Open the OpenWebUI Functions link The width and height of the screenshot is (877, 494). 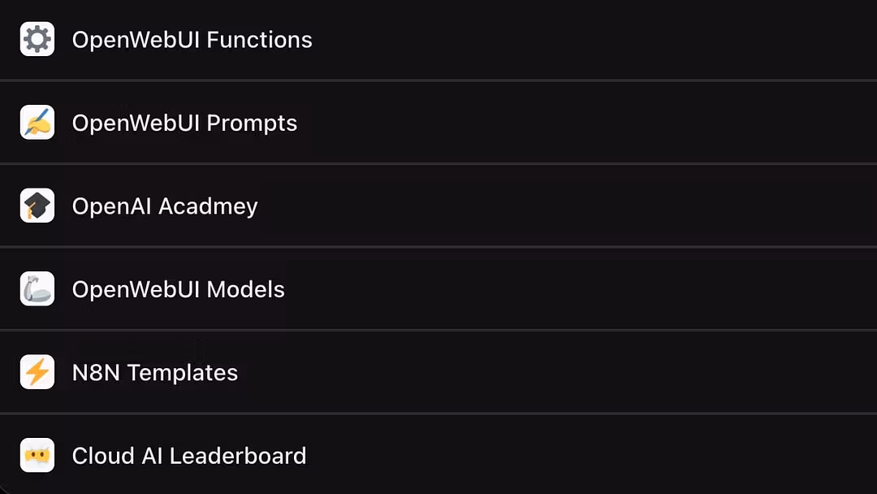(192, 40)
